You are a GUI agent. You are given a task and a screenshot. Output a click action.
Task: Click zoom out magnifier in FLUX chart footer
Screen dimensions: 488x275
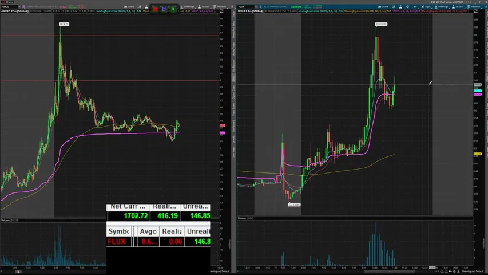(442, 271)
